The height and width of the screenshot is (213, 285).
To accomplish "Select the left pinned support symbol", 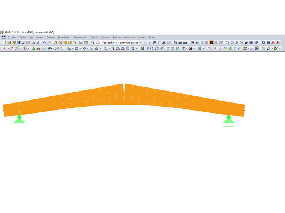I will [19, 120].
